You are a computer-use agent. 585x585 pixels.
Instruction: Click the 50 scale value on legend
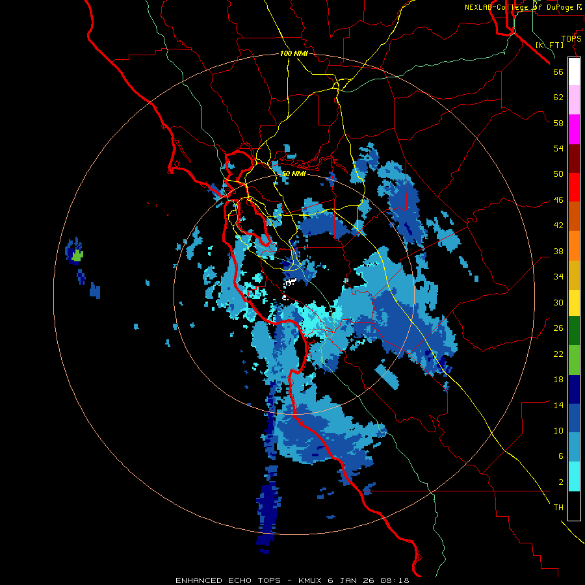click(558, 174)
